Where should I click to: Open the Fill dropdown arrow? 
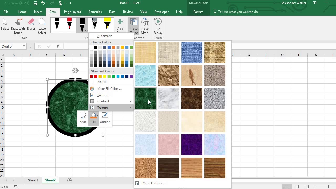(x=97, y=115)
